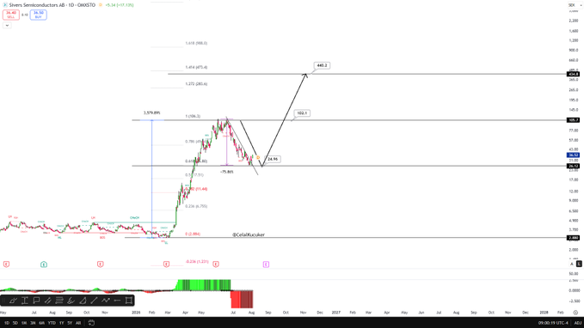This screenshot has height=328, width=584.
Task: Switch range to 5Y
Action: pos(70,323)
